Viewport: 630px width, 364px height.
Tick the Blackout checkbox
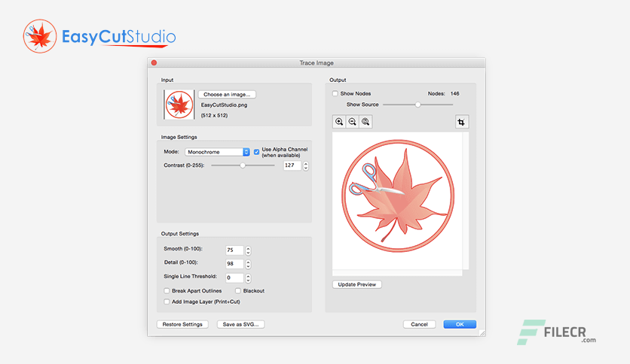[238, 290]
